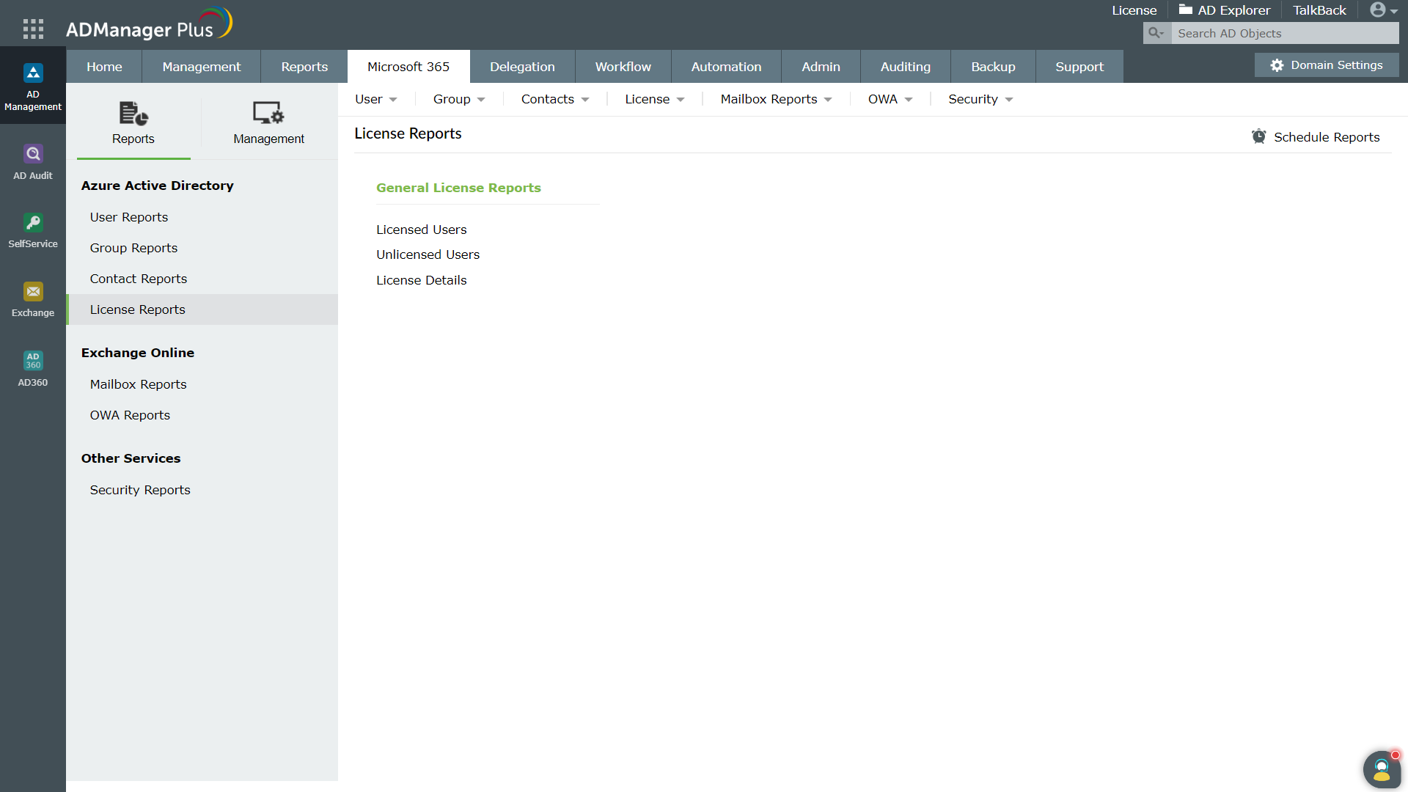Open the chat support assistant icon

point(1382,769)
